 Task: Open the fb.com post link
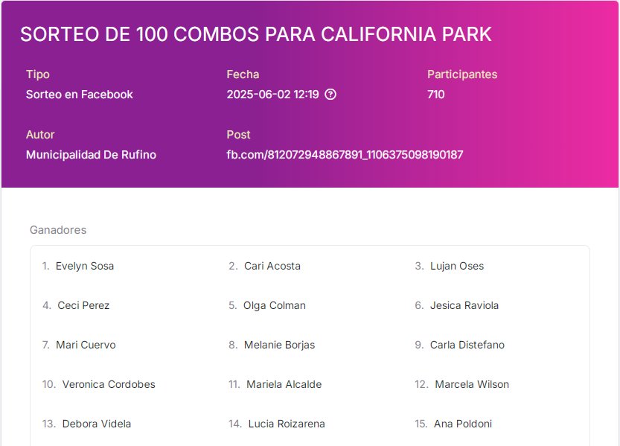pyautogui.click(x=345, y=155)
